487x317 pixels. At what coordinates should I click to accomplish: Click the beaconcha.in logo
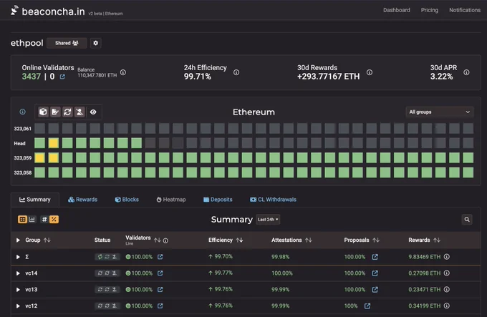[x=48, y=11]
